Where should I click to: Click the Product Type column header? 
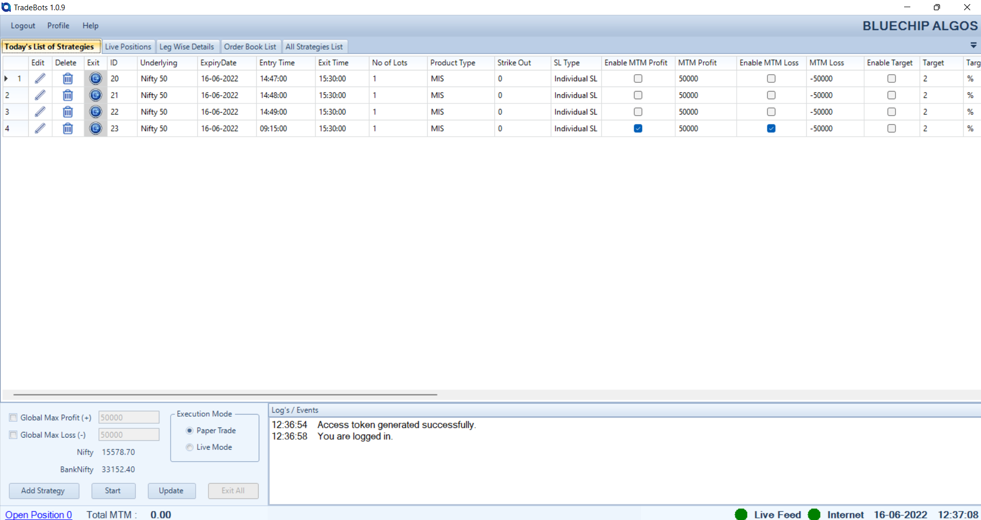click(461, 62)
